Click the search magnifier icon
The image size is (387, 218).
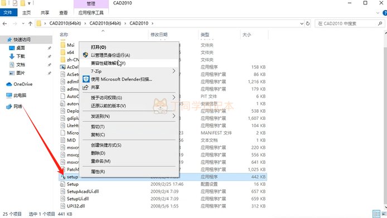[x=380, y=23]
